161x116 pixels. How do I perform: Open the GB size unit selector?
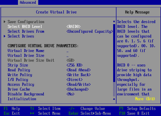(x=70, y=60)
